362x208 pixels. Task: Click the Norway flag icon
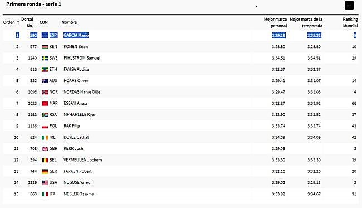[45, 92]
